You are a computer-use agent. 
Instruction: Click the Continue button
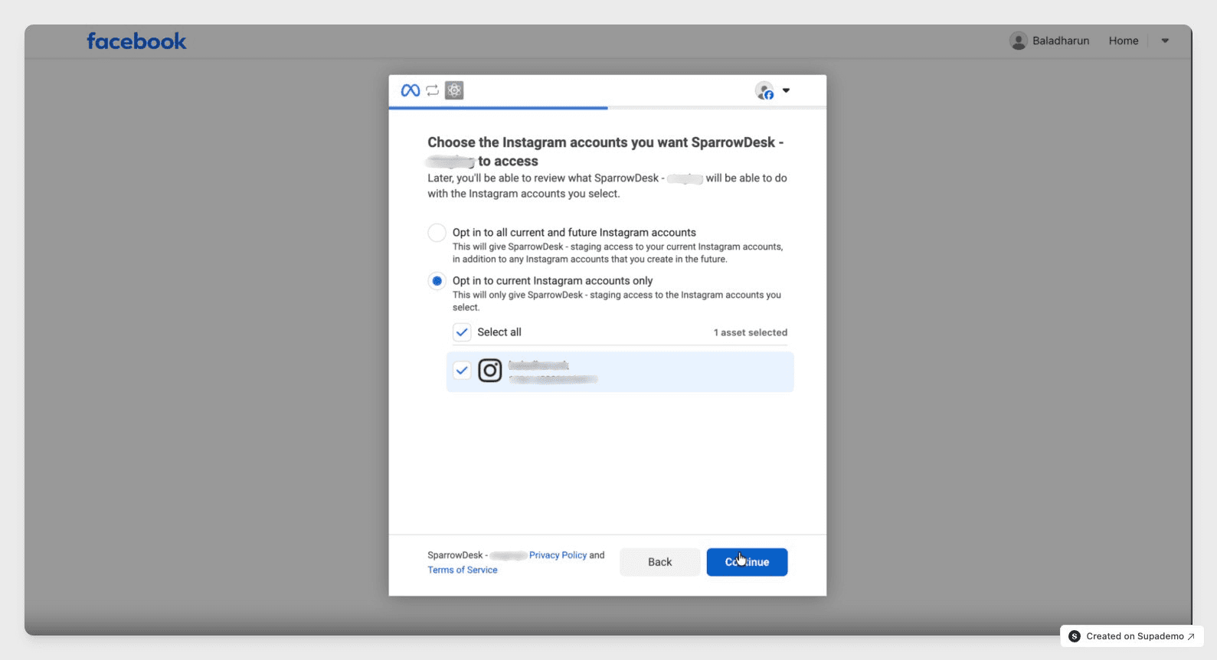tap(747, 562)
